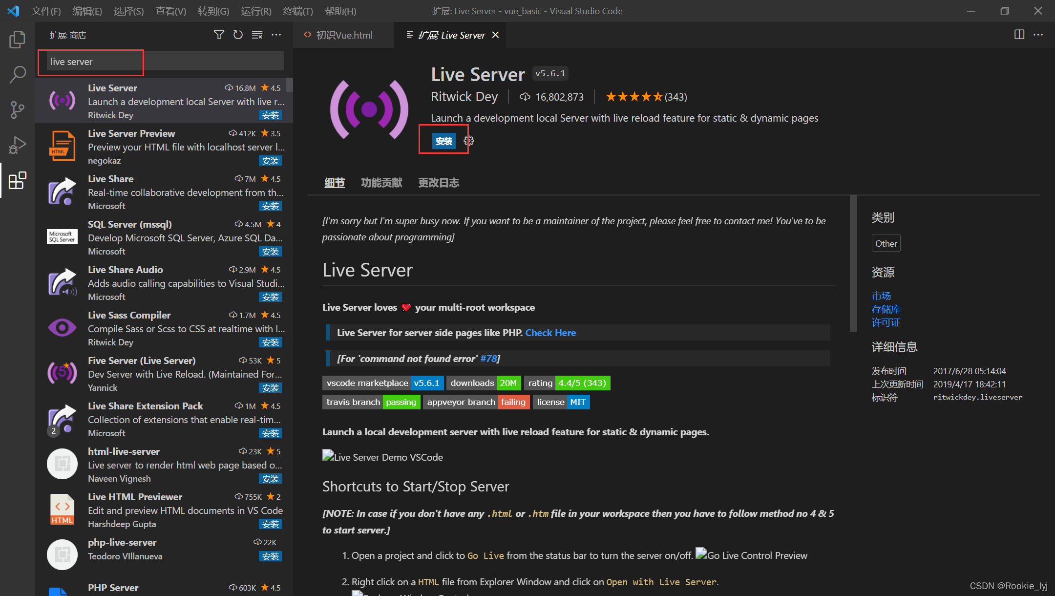Clear extensions search results icon
Image resolution: width=1055 pixels, height=596 pixels.
257,35
